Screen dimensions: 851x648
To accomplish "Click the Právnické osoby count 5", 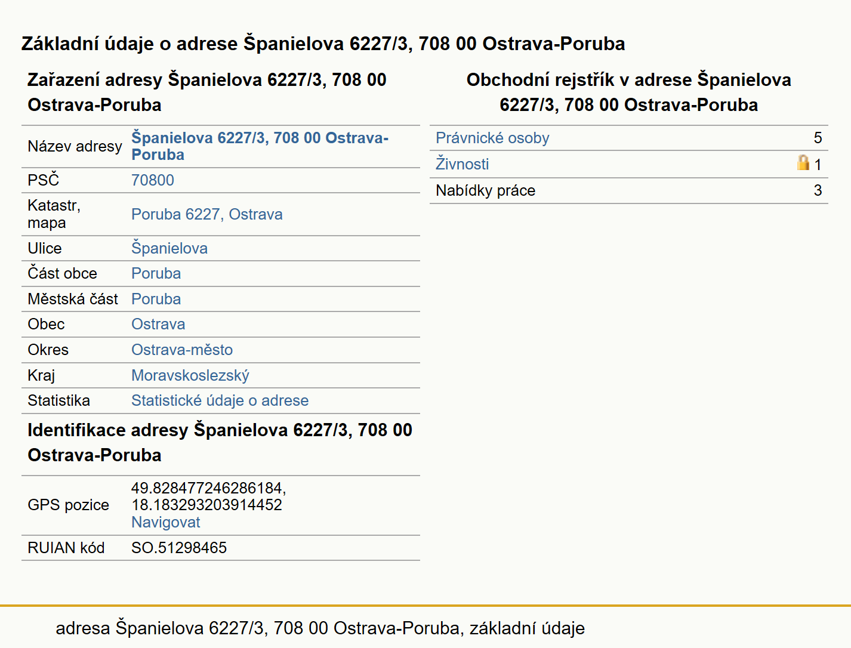I will (x=818, y=138).
